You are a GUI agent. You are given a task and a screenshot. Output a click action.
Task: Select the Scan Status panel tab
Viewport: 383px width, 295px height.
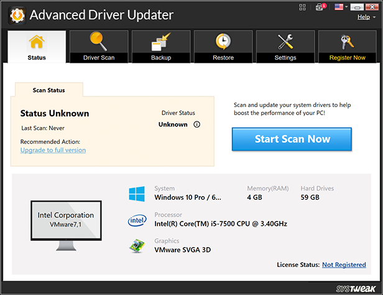click(49, 90)
